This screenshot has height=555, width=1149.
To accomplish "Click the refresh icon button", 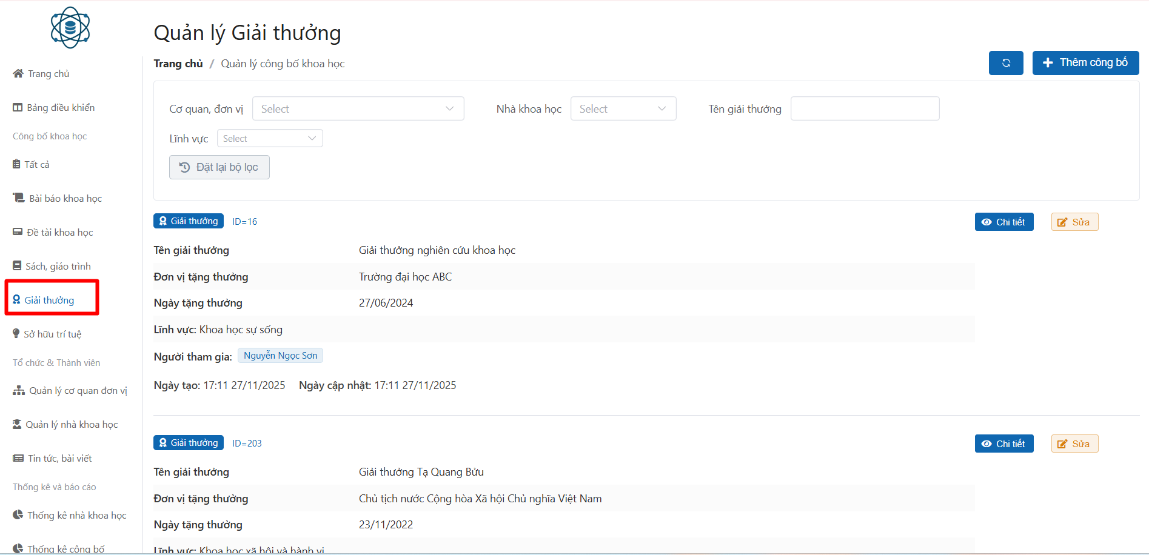I will 1006,63.
